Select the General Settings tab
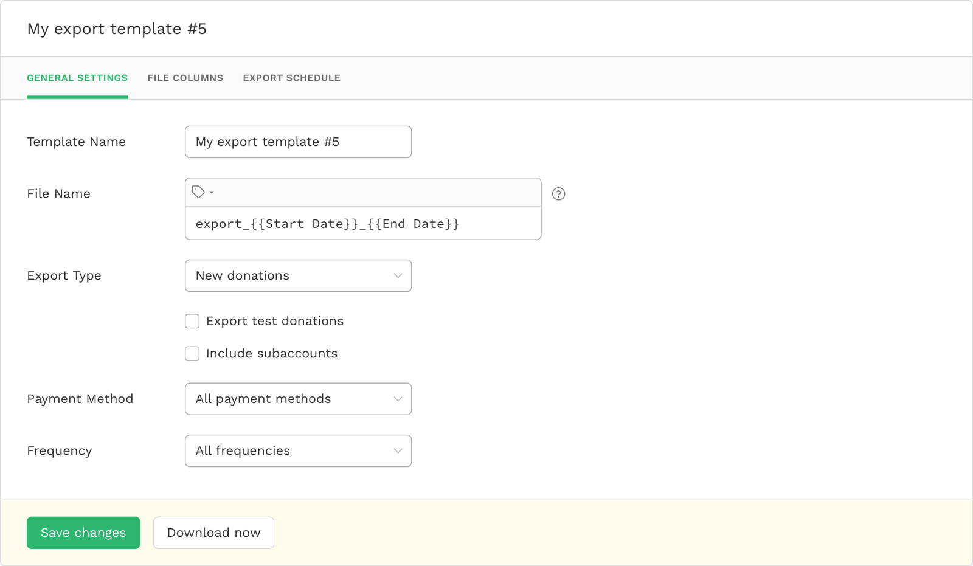The height and width of the screenshot is (566, 973). coord(77,78)
